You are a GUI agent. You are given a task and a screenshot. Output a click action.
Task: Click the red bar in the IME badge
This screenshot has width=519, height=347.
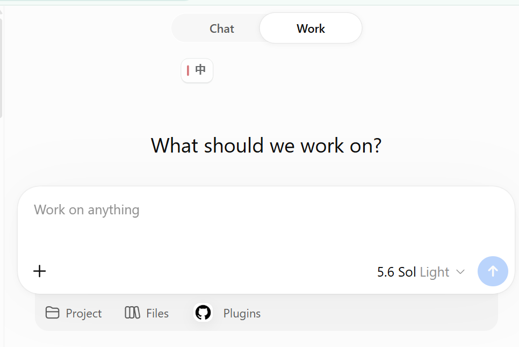point(188,70)
